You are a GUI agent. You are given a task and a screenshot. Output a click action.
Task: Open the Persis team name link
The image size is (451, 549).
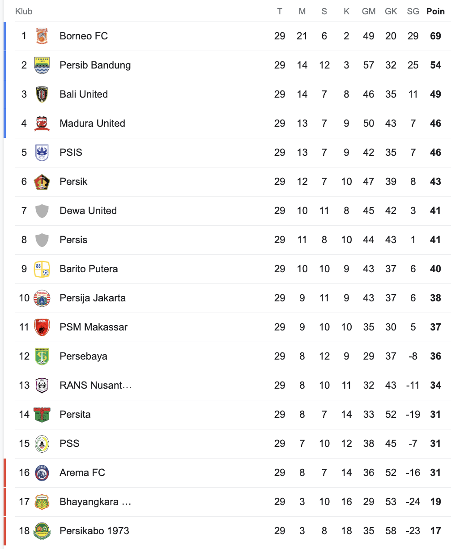pyautogui.click(x=73, y=240)
